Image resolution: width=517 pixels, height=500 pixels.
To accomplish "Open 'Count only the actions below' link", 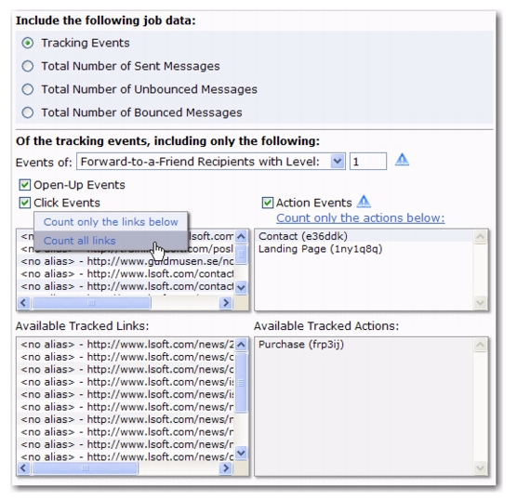I will (361, 217).
